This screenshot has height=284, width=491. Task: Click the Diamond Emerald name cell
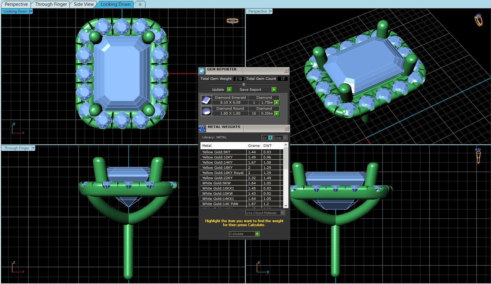tap(230, 98)
